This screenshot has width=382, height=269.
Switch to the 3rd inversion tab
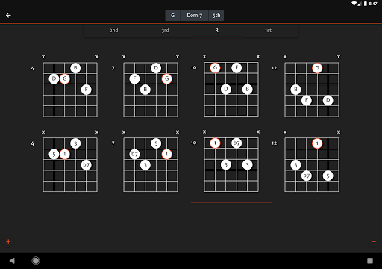(x=165, y=31)
